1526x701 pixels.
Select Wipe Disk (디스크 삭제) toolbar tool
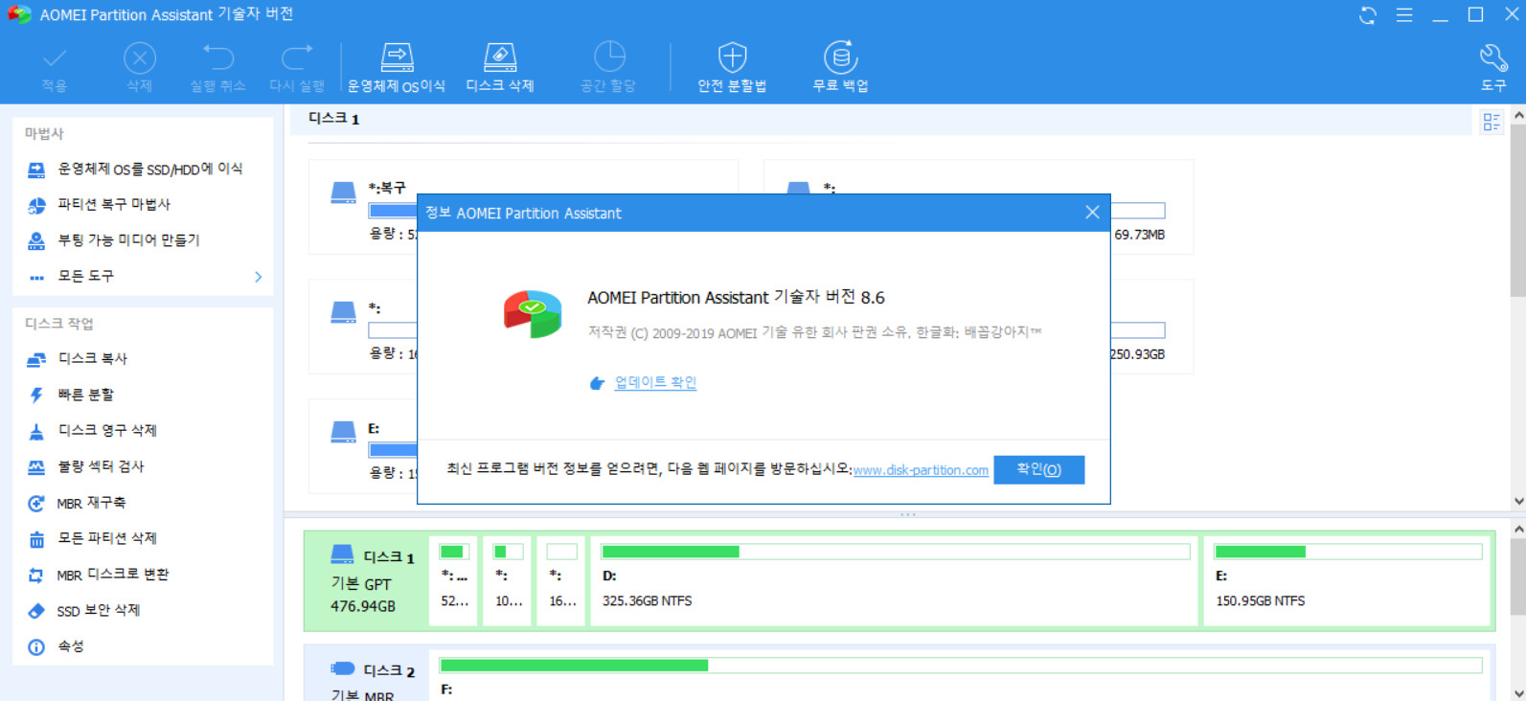click(x=500, y=67)
